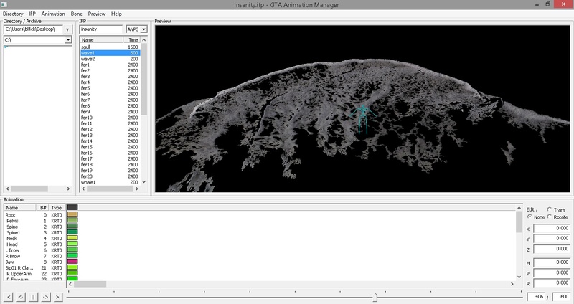Open the Directory menu
This screenshot has height=304, width=574.
tap(13, 14)
